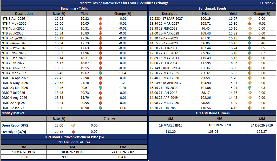This screenshot has width=277, height=161.
Task: Click the red down arrow for OMO 5-May-2026
Action: click(100, 83)
